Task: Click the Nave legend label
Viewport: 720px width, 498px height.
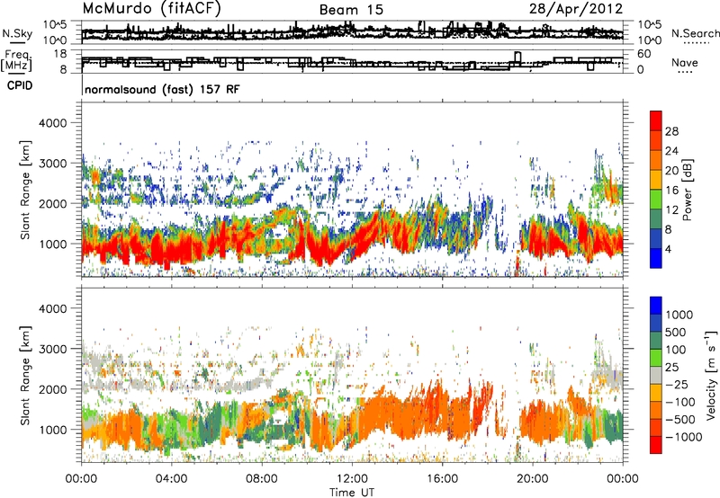Action: [x=685, y=62]
